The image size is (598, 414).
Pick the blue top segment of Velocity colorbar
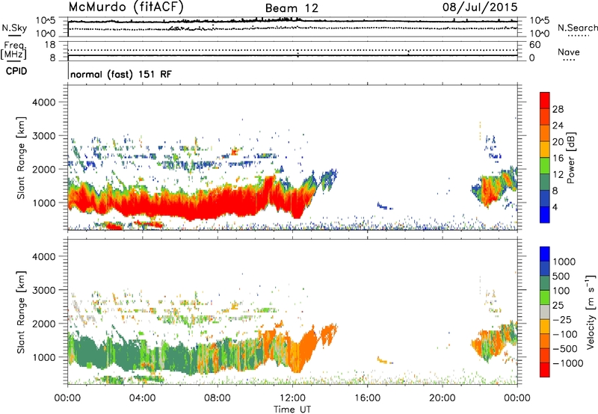point(545,254)
